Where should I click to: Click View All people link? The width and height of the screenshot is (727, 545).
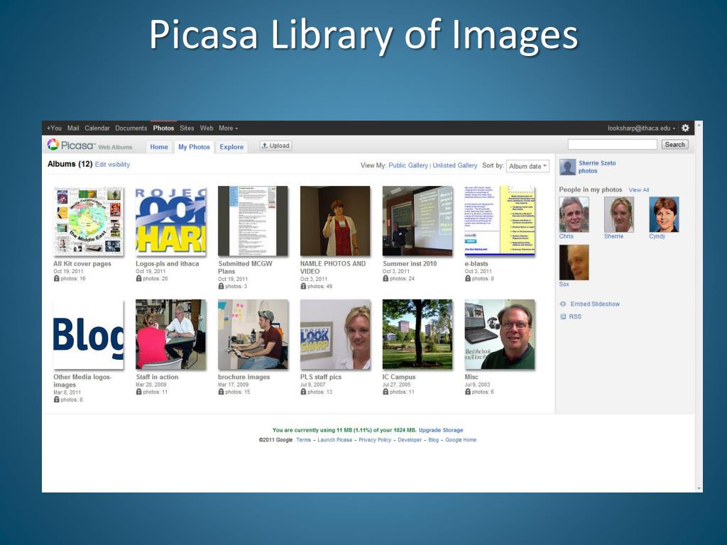(639, 190)
